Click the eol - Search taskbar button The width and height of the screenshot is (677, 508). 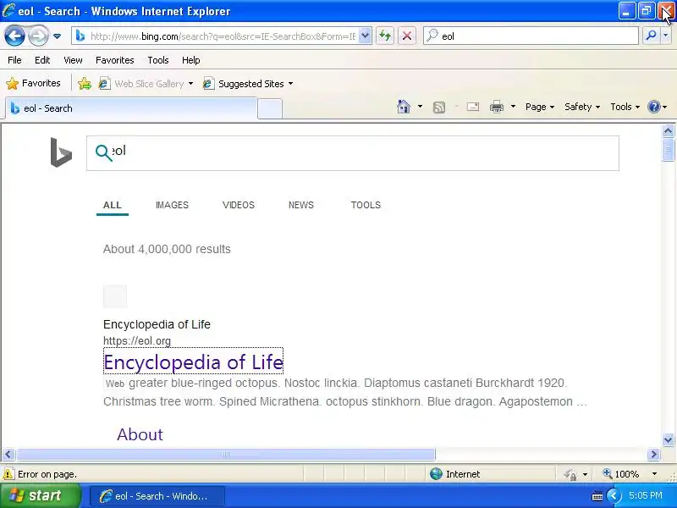point(157,496)
